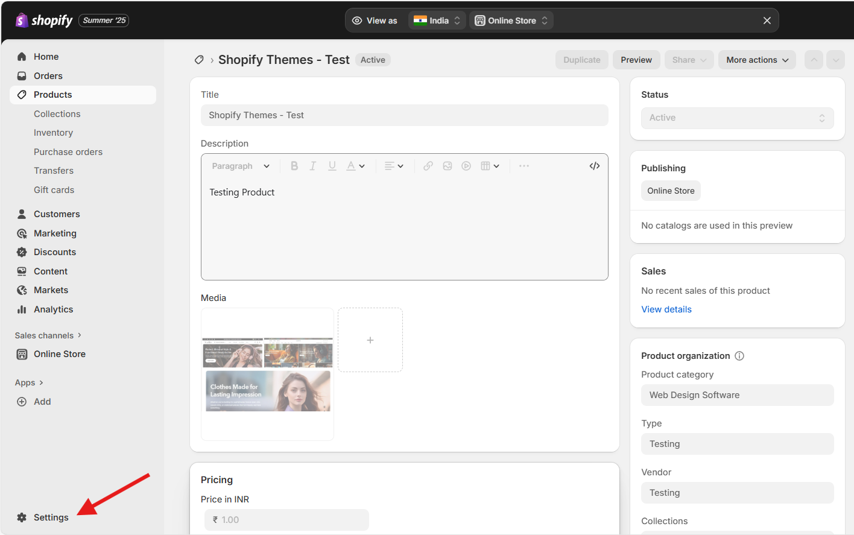Screen dimensions: 854x535
Task: Click the Online Store icon in the sidebar
Action: [x=22, y=354]
